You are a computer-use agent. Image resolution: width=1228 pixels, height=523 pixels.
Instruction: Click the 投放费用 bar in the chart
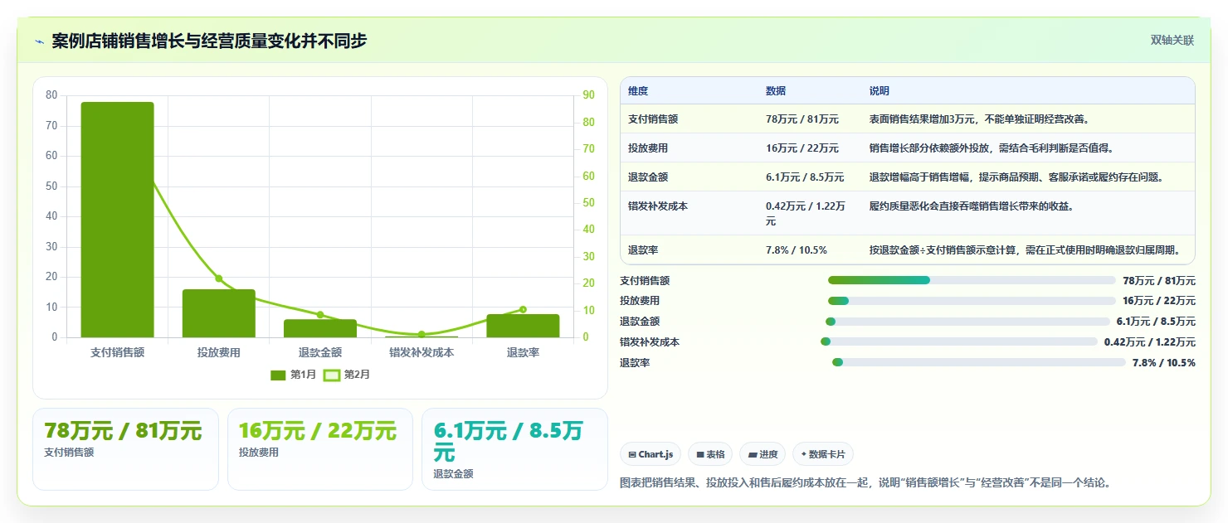point(218,313)
